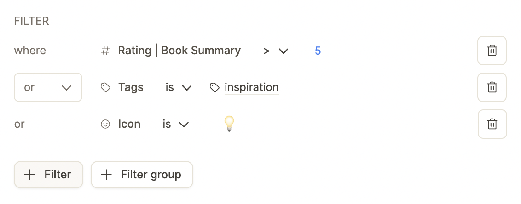Select the Icon property name
This screenshot has height=204, width=521.
[x=129, y=124]
